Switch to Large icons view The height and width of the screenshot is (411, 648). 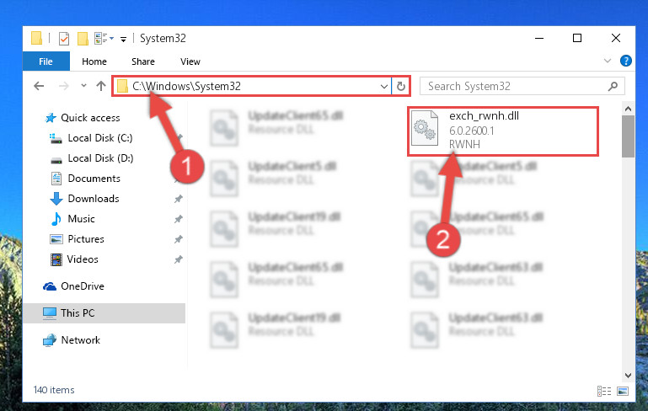(x=623, y=391)
